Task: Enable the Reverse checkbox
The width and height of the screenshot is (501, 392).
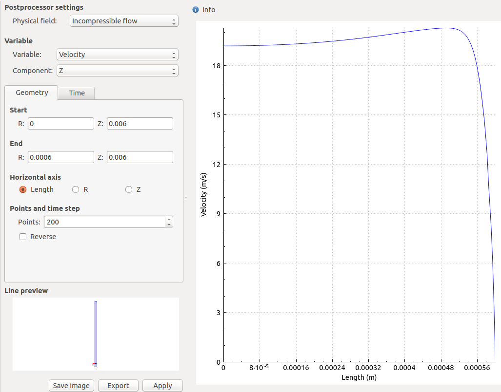Action: pos(23,237)
